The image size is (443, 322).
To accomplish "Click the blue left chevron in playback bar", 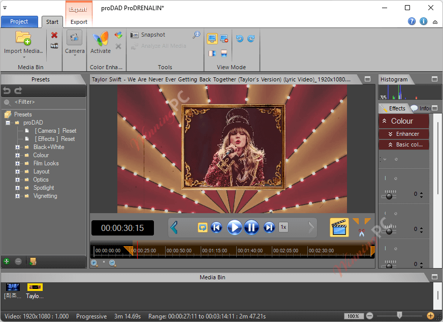I will pyautogui.click(x=174, y=227).
